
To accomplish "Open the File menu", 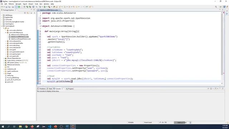I will [x=2, y=4].
